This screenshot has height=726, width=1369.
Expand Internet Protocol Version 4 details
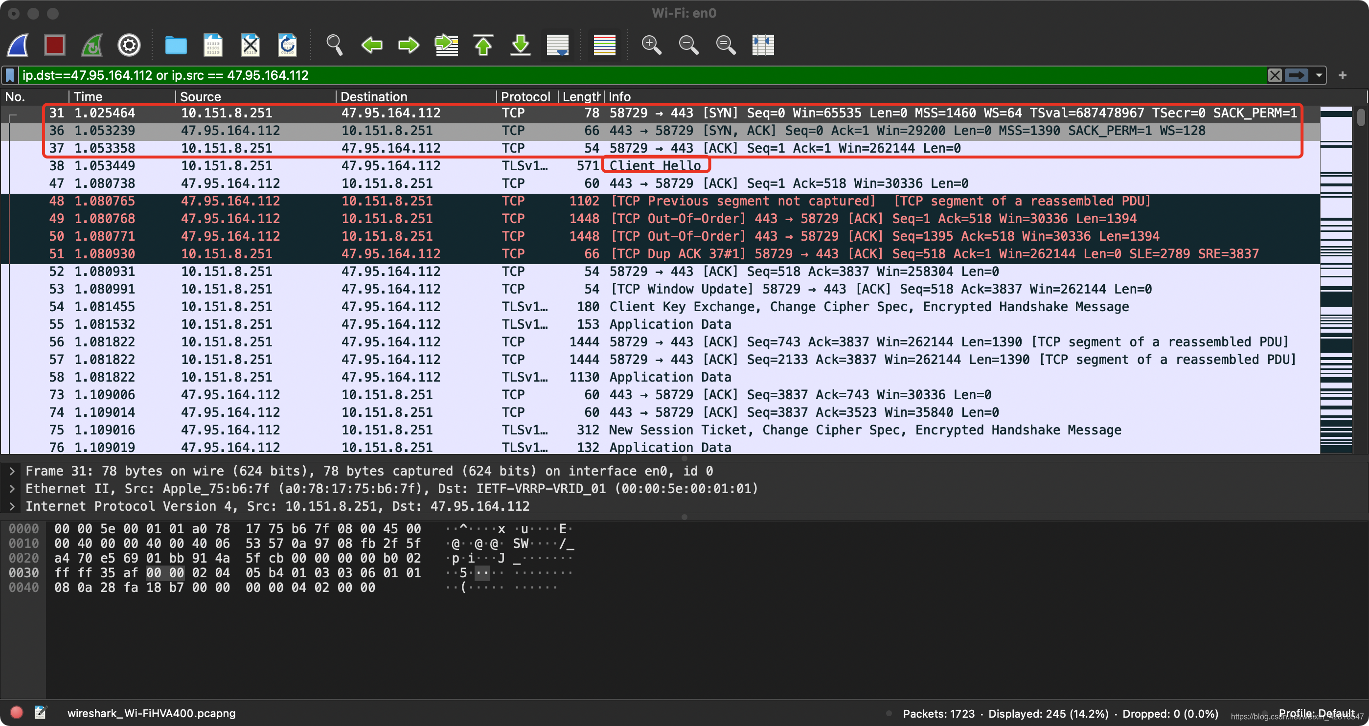coord(12,506)
